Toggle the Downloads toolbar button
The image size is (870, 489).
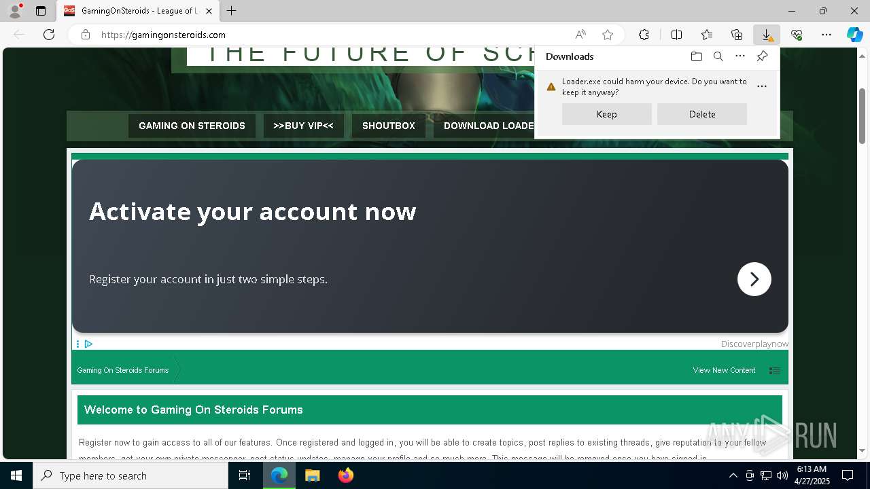point(767,35)
